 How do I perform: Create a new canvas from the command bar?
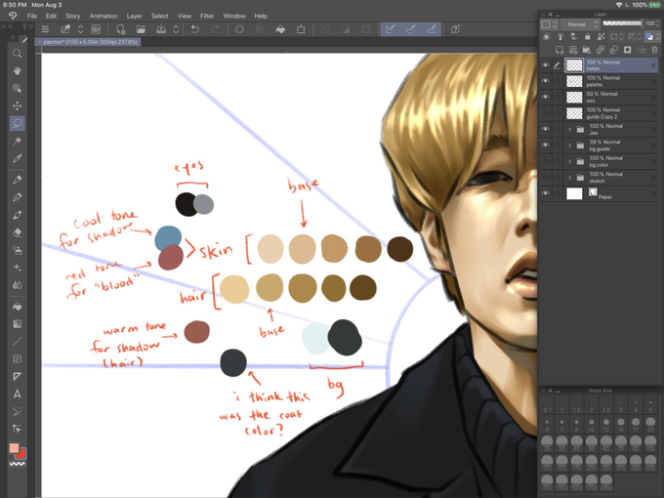tap(121, 29)
